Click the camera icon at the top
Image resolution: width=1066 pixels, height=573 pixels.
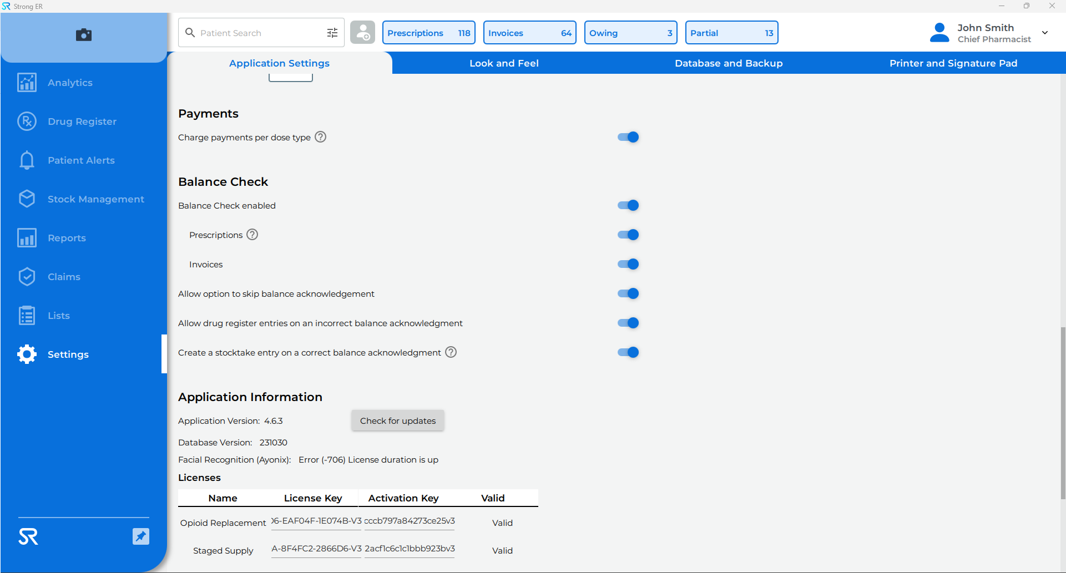pos(83,35)
